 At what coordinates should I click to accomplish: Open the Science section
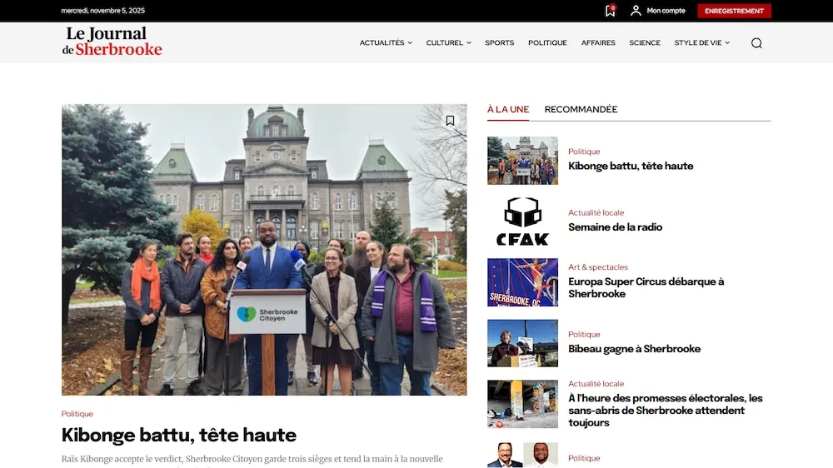pos(645,43)
